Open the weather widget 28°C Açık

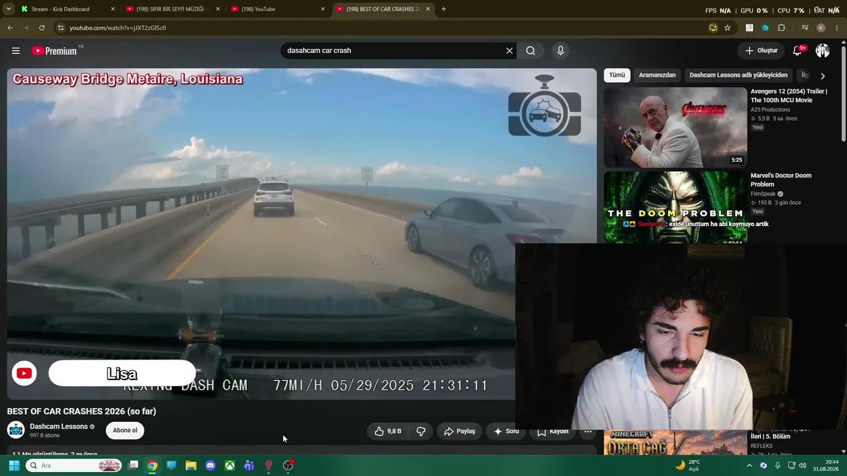pos(687,465)
